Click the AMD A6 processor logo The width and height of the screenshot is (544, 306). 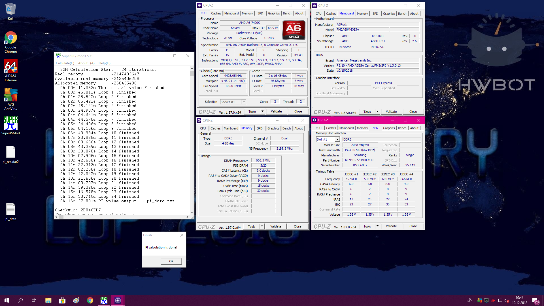tap(294, 30)
